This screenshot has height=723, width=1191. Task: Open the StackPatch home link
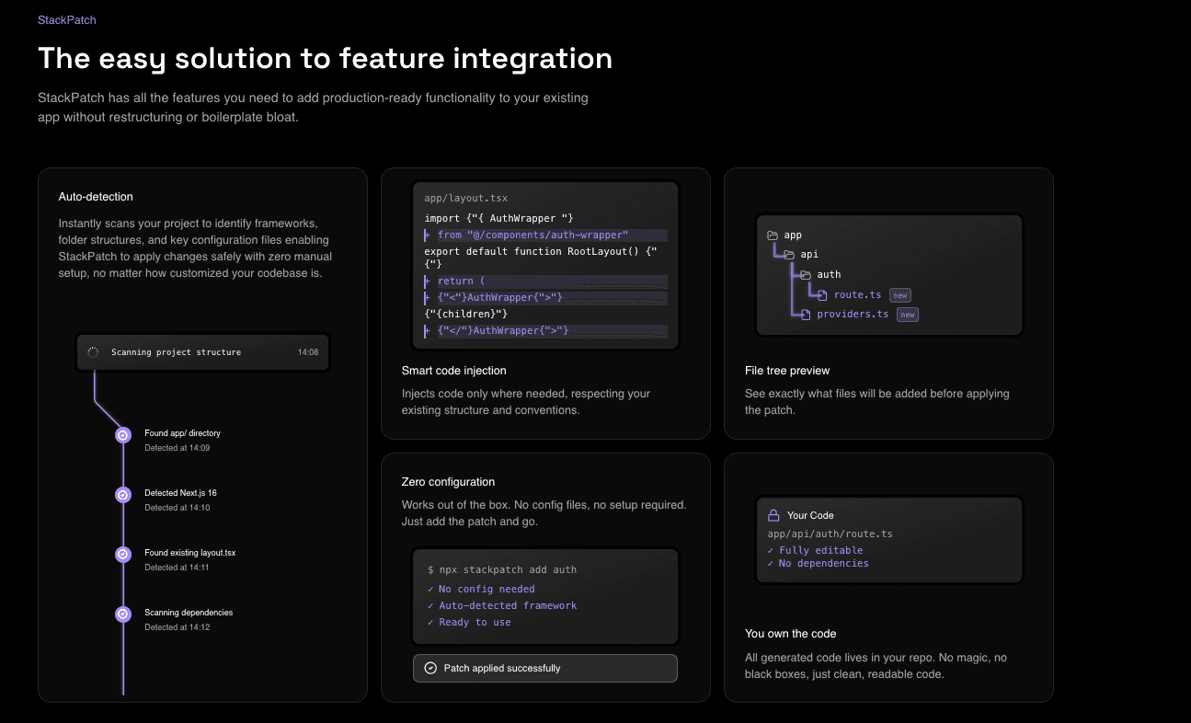click(x=66, y=19)
